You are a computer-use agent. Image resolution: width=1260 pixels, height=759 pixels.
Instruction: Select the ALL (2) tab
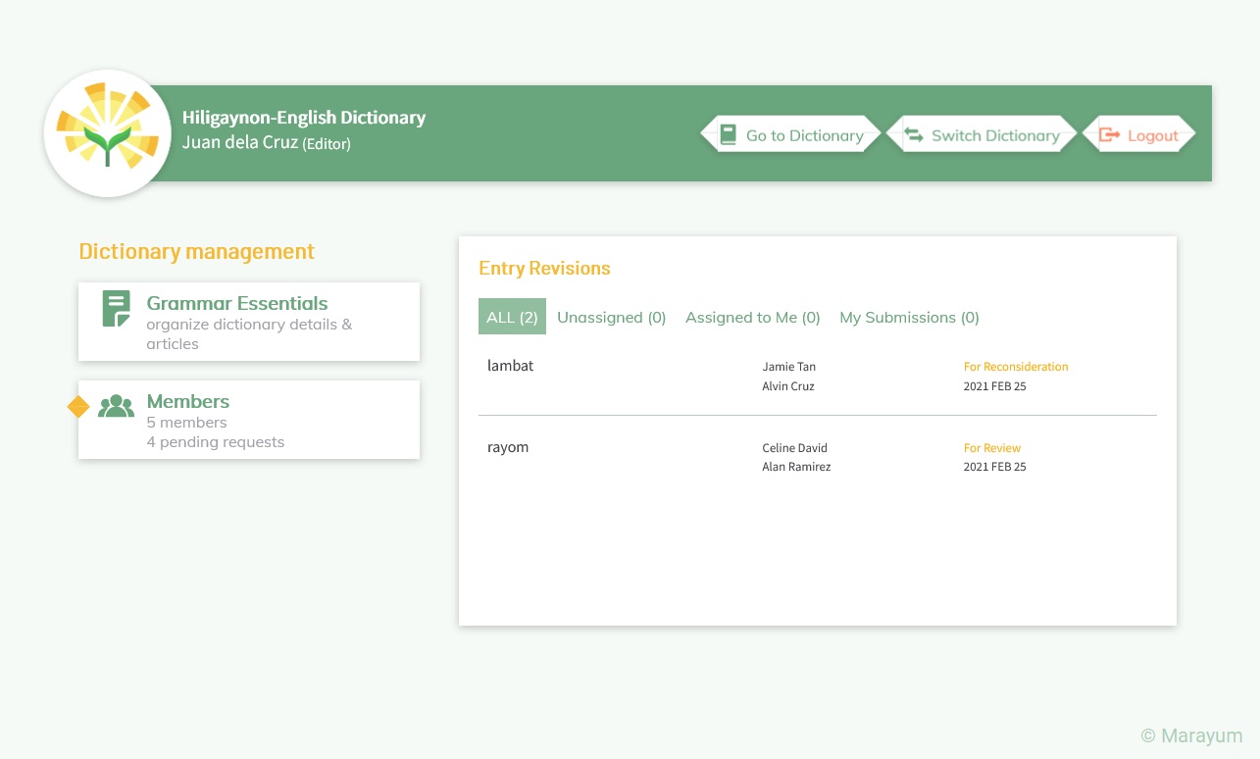click(x=512, y=317)
